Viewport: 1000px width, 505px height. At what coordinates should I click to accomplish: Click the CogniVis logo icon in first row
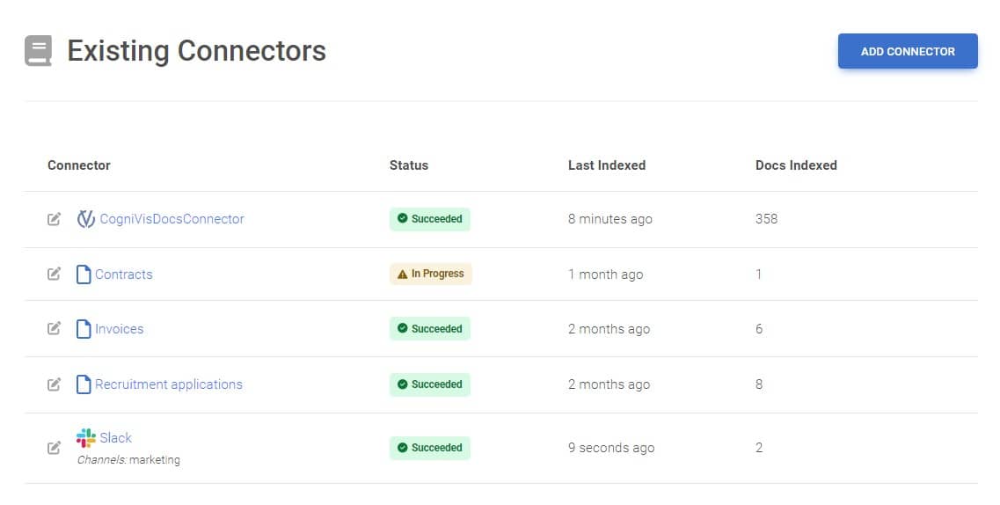[85, 219]
